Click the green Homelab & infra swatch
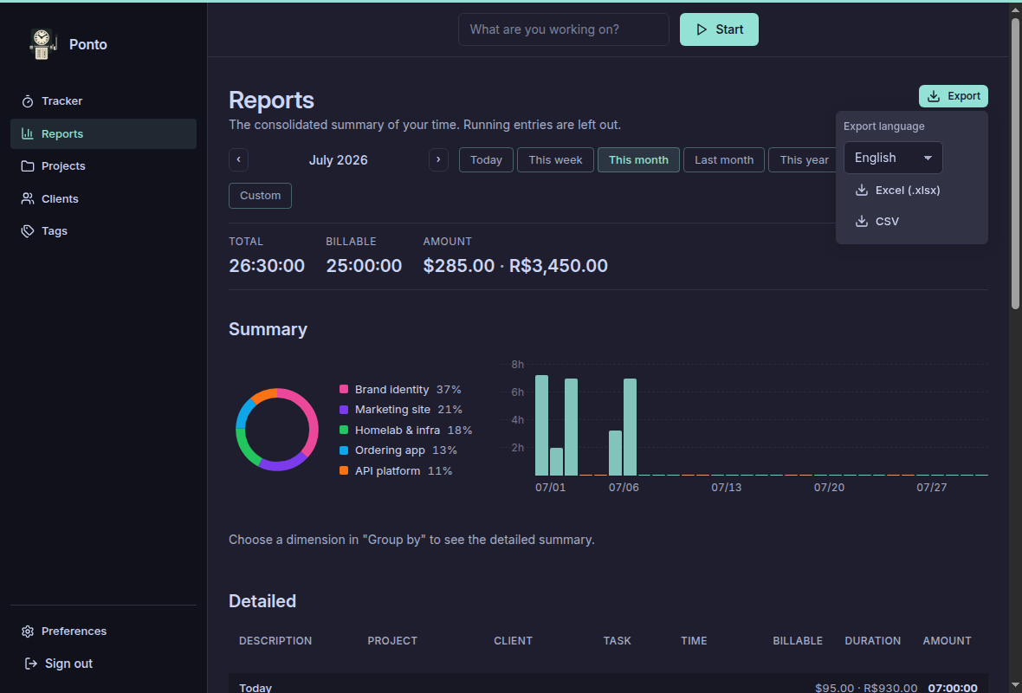 344,431
